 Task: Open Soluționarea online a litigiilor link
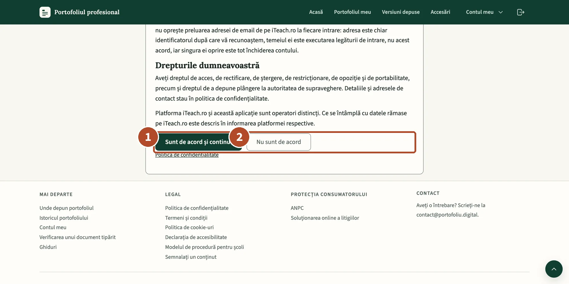(325, 218)
